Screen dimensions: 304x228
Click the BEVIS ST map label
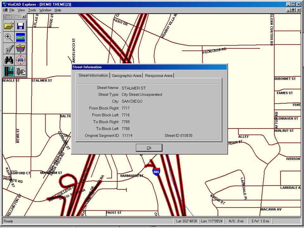[x=18, y=136]
